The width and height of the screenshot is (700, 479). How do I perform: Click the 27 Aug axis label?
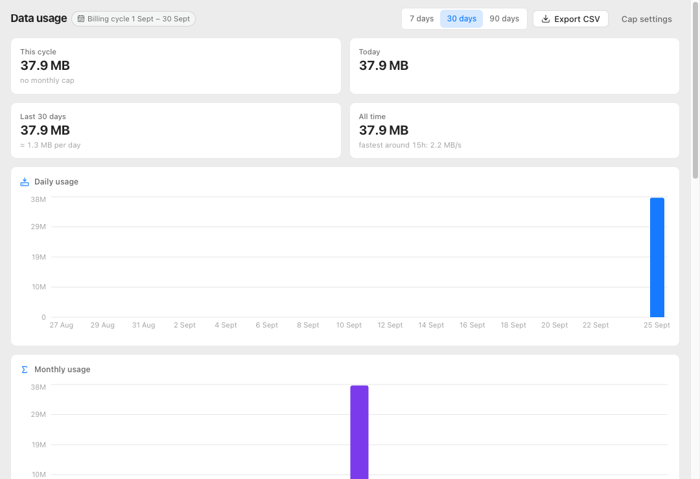(x=62, y=325)
